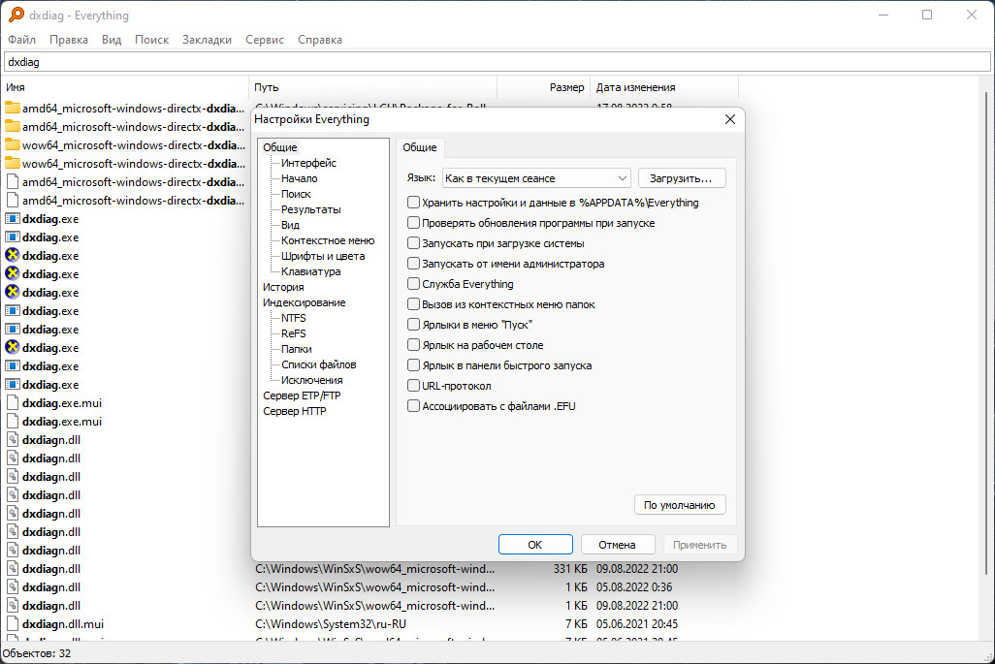The image size is (995, 664).
Task: Enable the URL protocol checkbox
Action: click(414, 386)
